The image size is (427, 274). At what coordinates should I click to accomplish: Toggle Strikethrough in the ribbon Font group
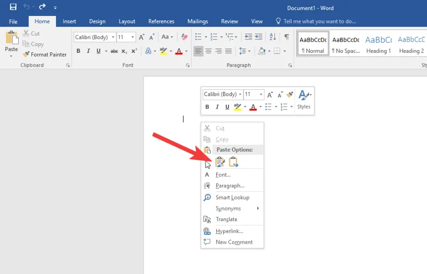tap(114, 51)
